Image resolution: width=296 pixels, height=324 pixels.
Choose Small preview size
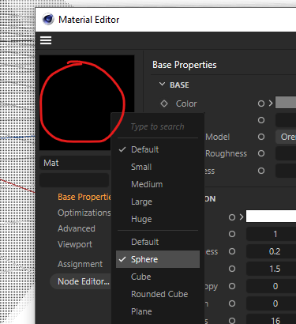pos(158,167)
